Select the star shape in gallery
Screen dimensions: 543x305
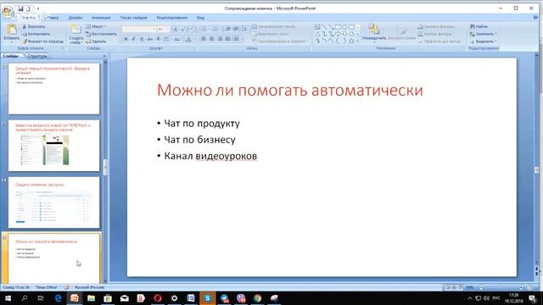pyautogui.click(x=351, y=41)
